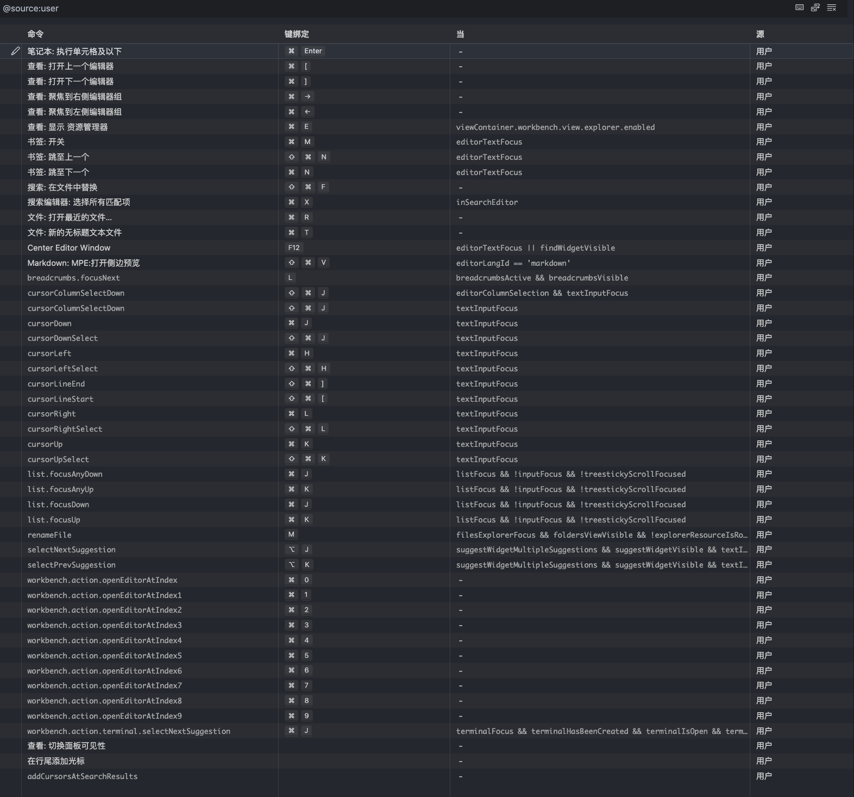Click the pencil edit icon beside 笔记本: 执行单元格及以下
Viewport: 854px width, 797px height.
pos(15,51)
